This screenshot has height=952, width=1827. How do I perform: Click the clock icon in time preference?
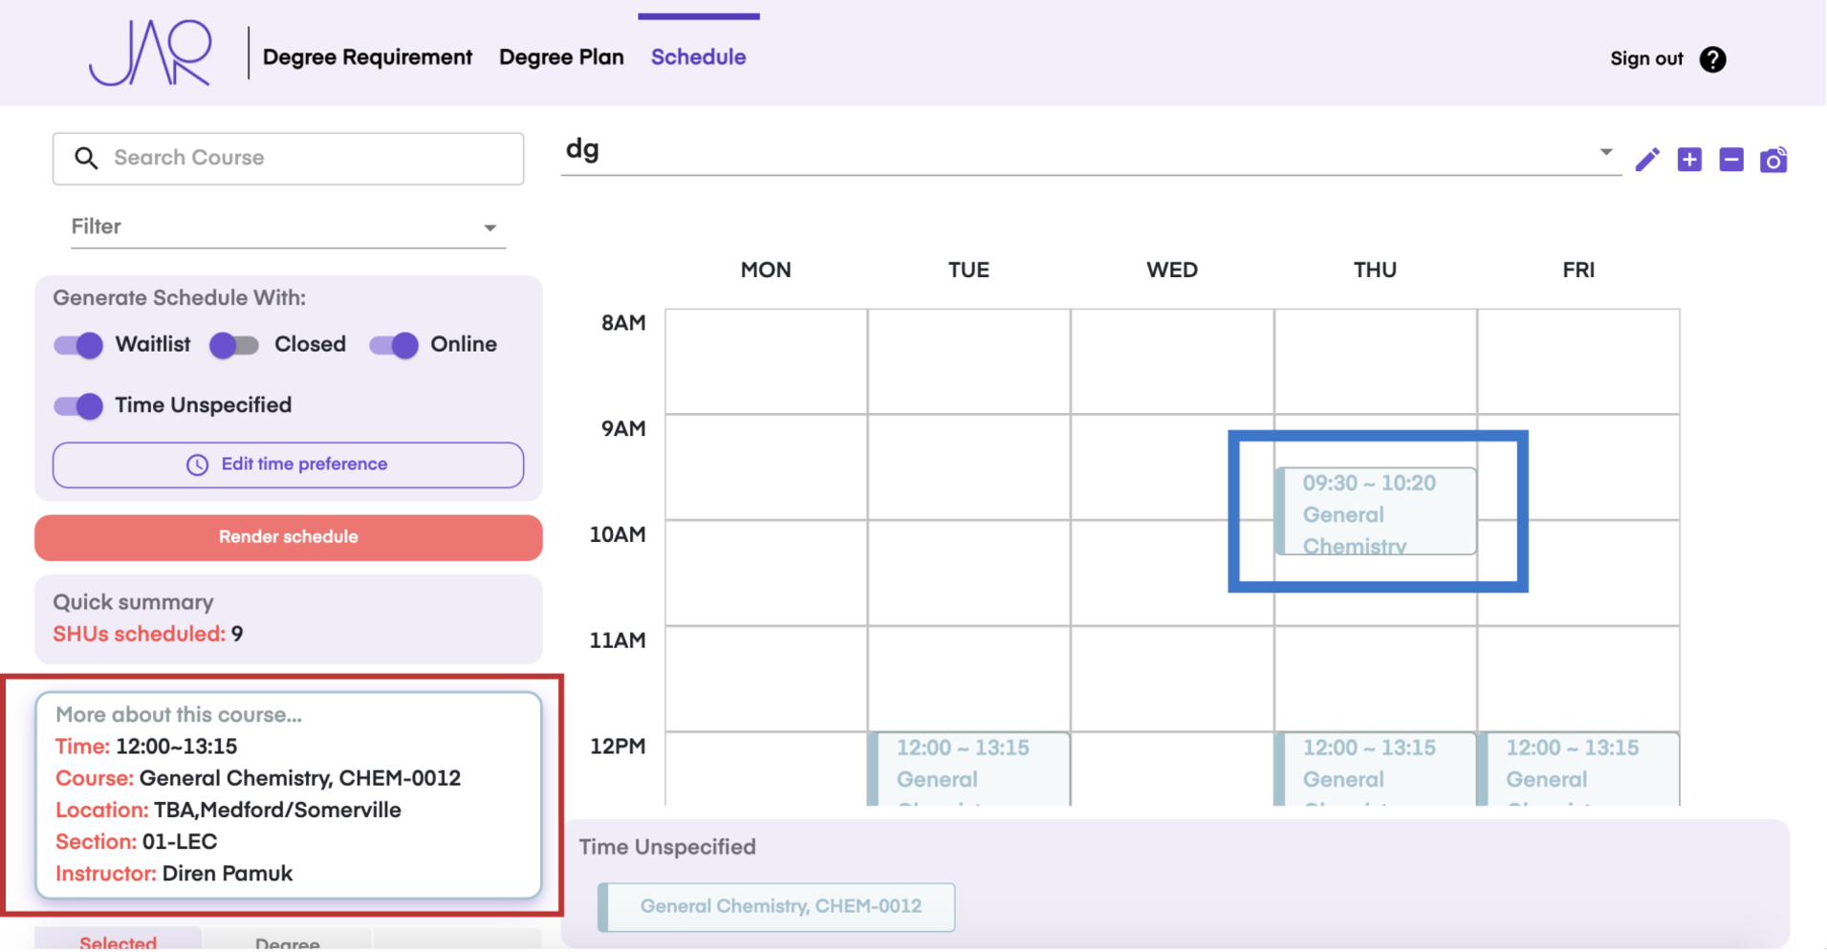tap(197, 465)
